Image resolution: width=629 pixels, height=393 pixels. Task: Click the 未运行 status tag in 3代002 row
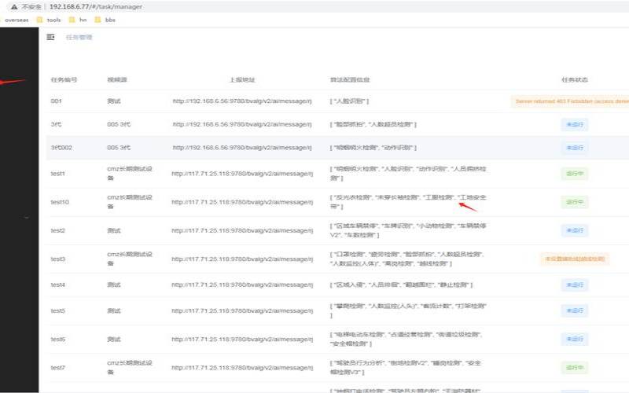(x=575, y=148)
